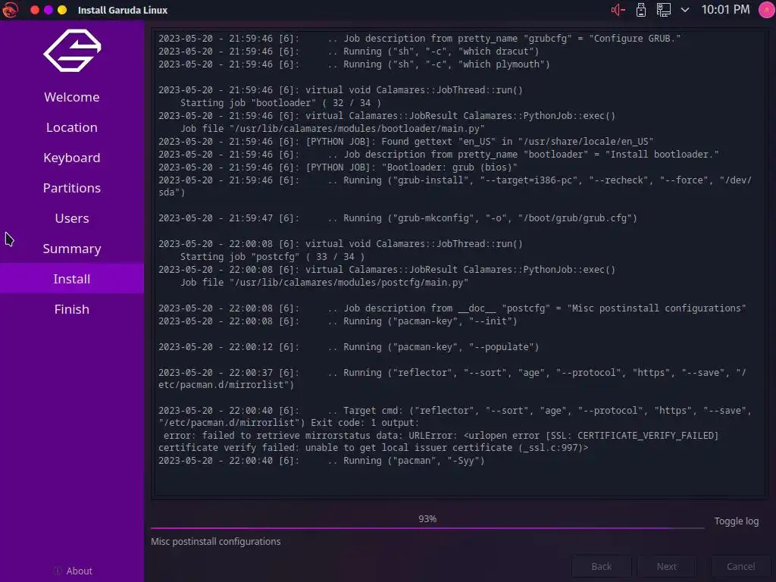Open the network connection tray icon
776x582 pixels.
pyautogui.click(x=664, y=10)
